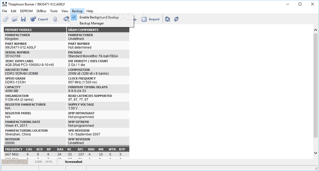
Task: Click the MEMORY MODULE column header
Action: tap(35, 30)
